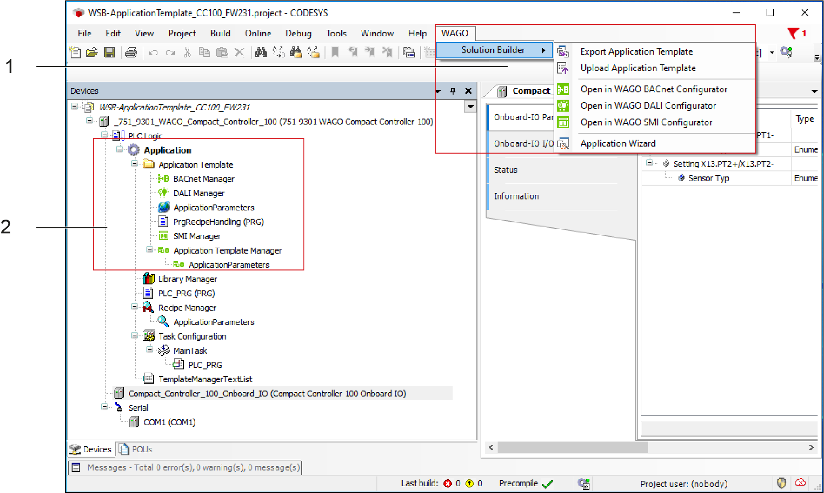The height and width of the screenshot is (493, 824).
Task: Click the Replace A-to-B icon
Action: pos(278,52)
